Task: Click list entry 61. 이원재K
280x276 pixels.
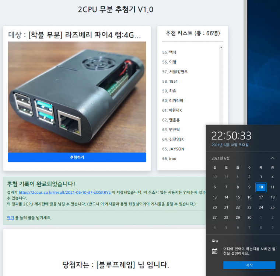Action: click(172, 110)
